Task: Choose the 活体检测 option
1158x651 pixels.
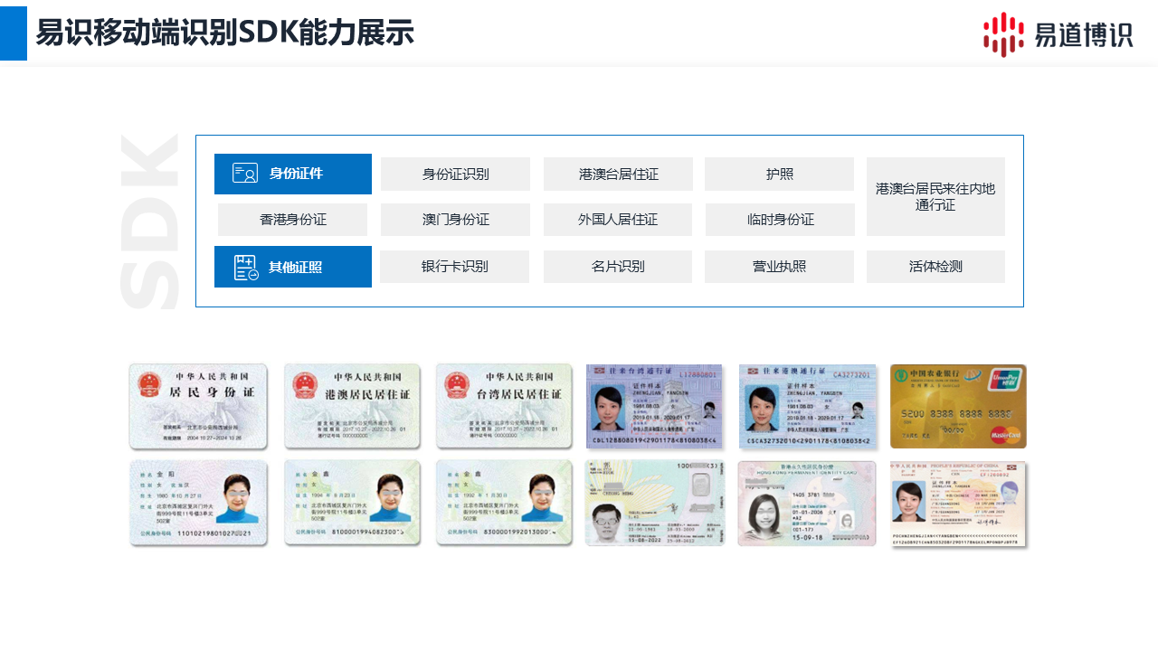Action: click(x=935, y=267)
